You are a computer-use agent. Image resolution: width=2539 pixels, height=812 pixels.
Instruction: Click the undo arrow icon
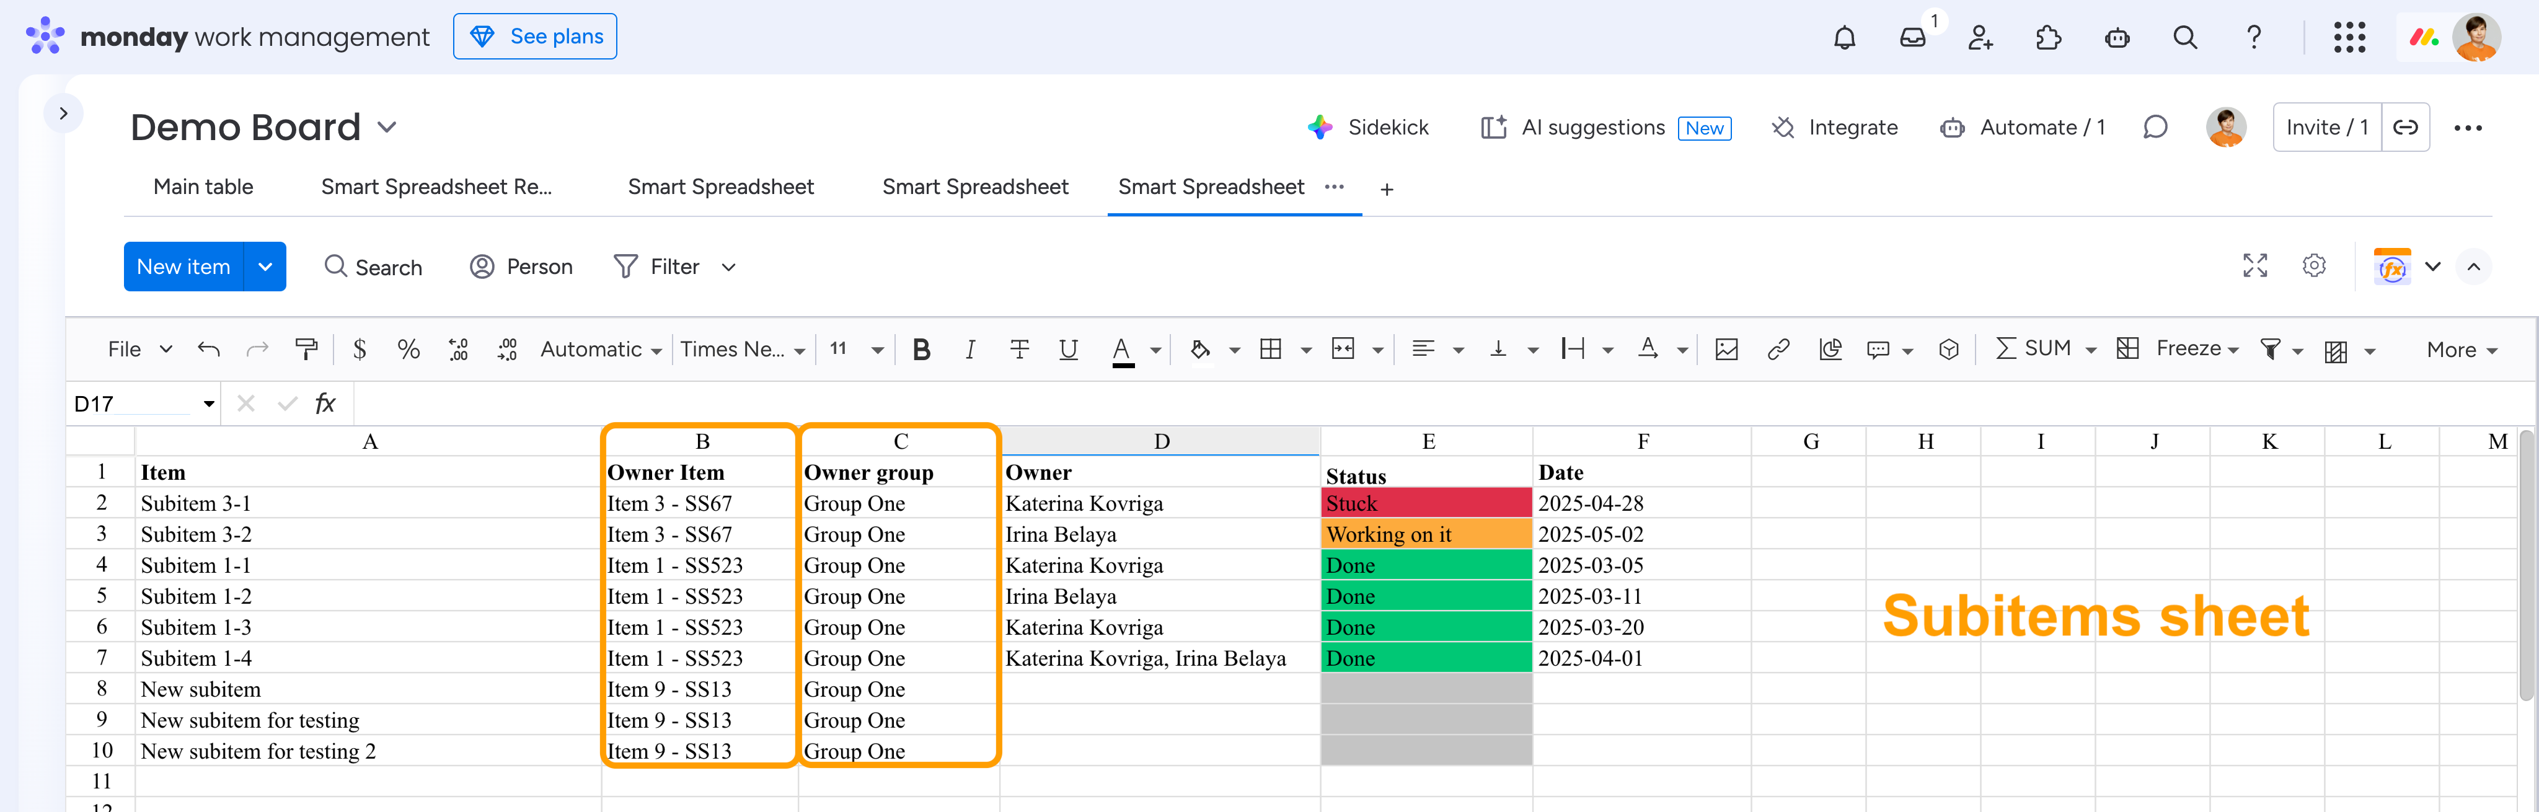[208, 349]
